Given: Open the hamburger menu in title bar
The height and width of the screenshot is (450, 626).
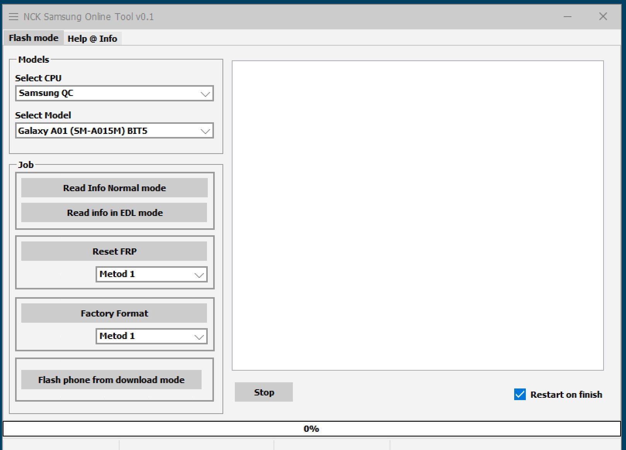Looking at the screenshot, I should point(14,17).
